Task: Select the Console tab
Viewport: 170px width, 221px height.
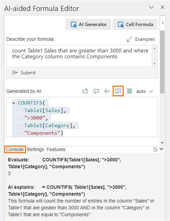Action: point(15,149)
